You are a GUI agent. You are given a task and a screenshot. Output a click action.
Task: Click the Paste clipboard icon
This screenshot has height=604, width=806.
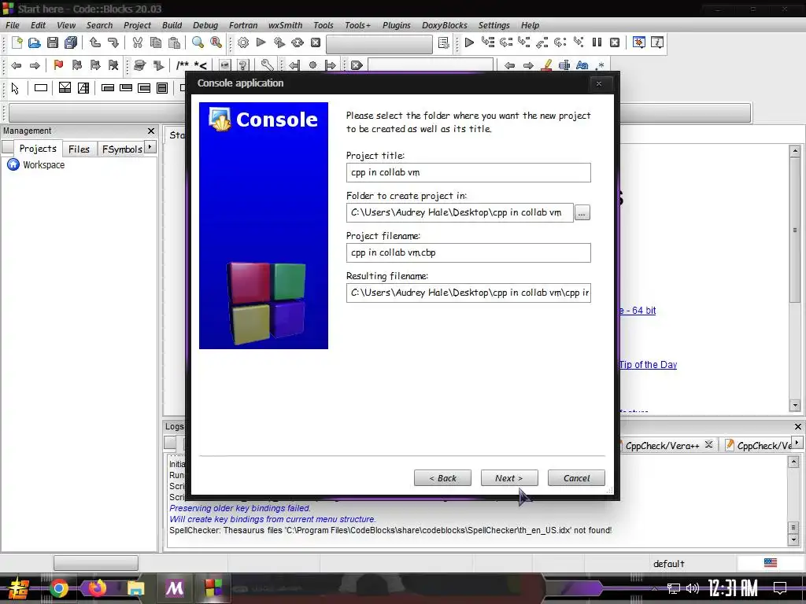click(174, 42)
